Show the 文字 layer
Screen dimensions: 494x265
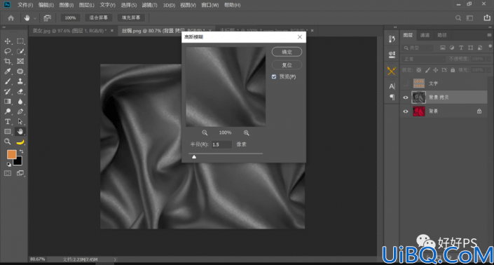(406, 83)
